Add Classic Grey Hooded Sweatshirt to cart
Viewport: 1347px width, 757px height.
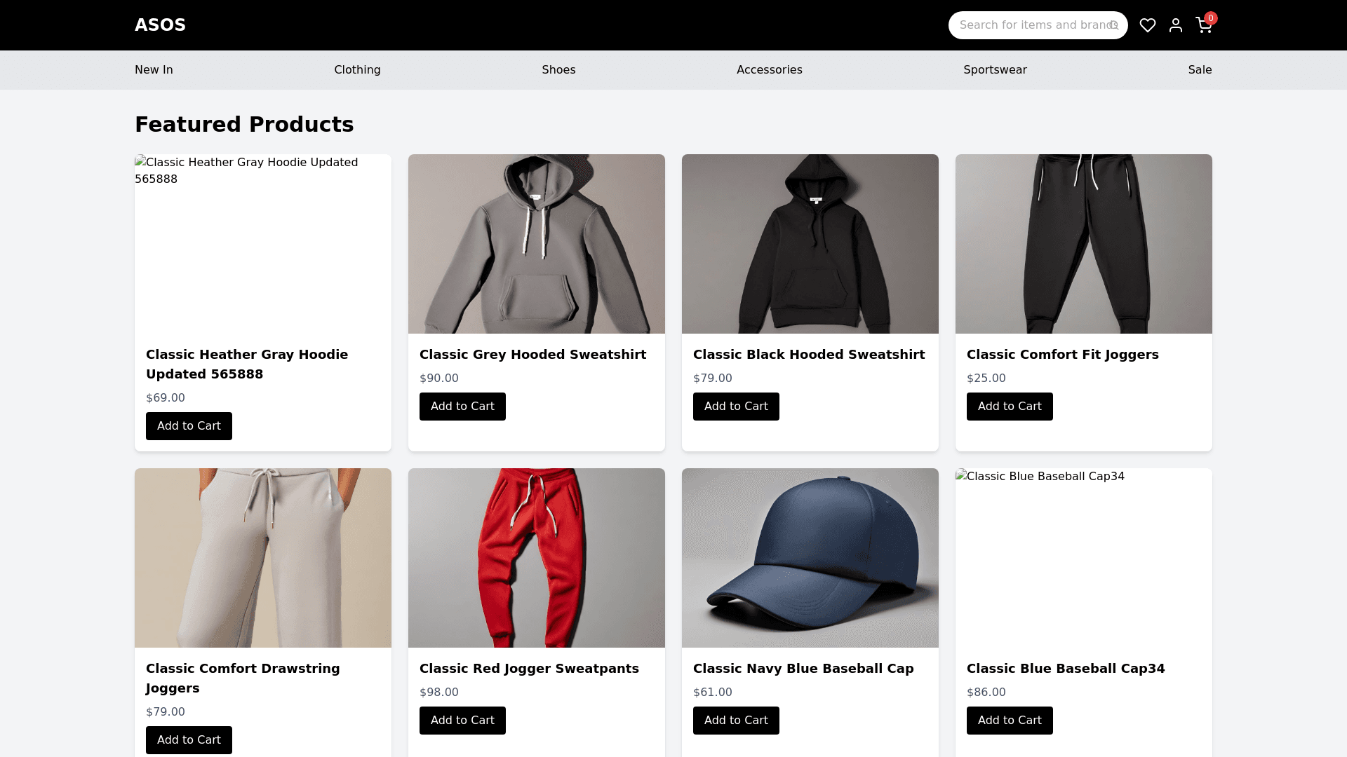coord(462,407)
